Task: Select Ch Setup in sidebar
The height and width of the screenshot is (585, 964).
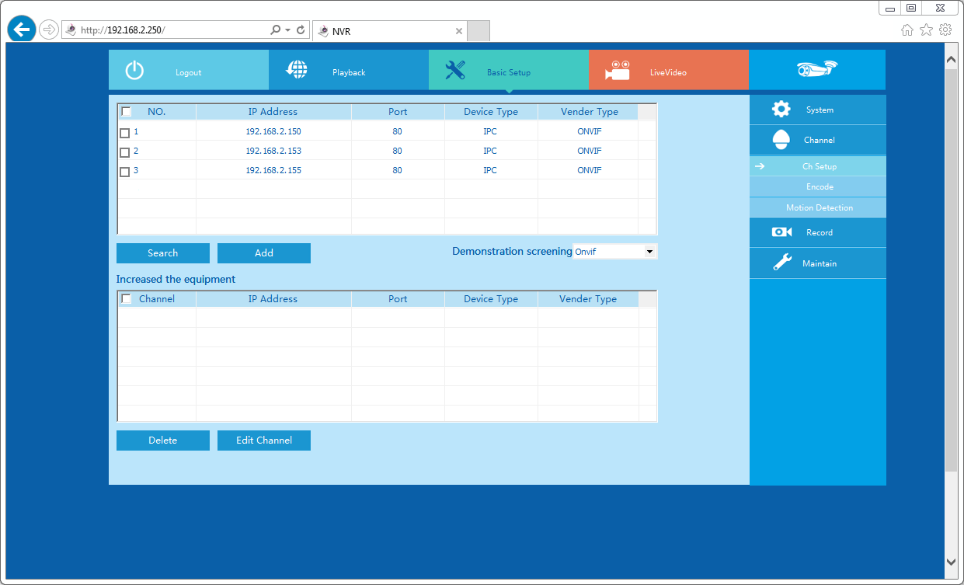Action: click(x=818, y=166)
